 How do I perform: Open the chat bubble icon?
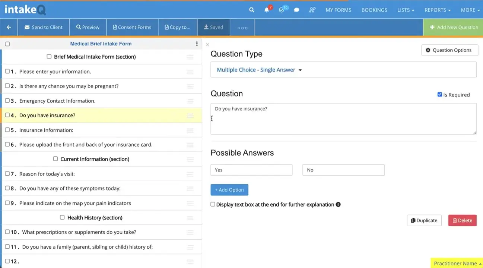pyautogui.click(x=296, y=10)
